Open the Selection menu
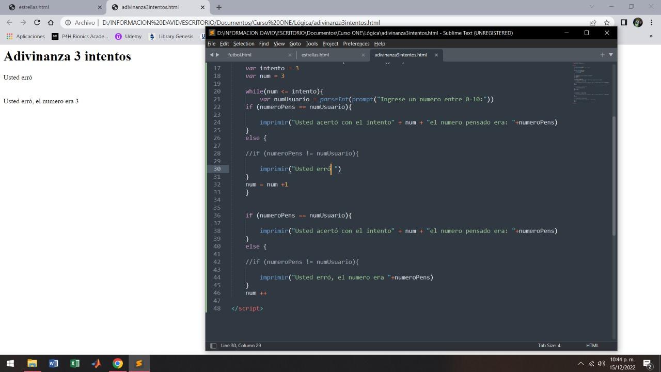Image resolution: width=661 pixels, height=372 pixels. point(244,43)
